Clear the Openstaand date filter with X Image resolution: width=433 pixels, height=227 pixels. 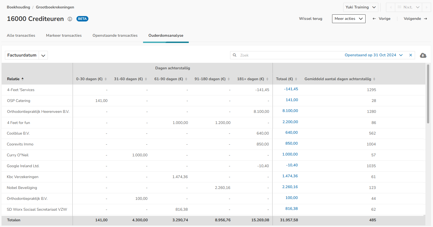click(410, 55)
